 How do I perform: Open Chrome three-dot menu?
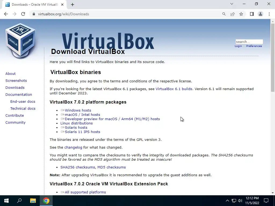269,14
